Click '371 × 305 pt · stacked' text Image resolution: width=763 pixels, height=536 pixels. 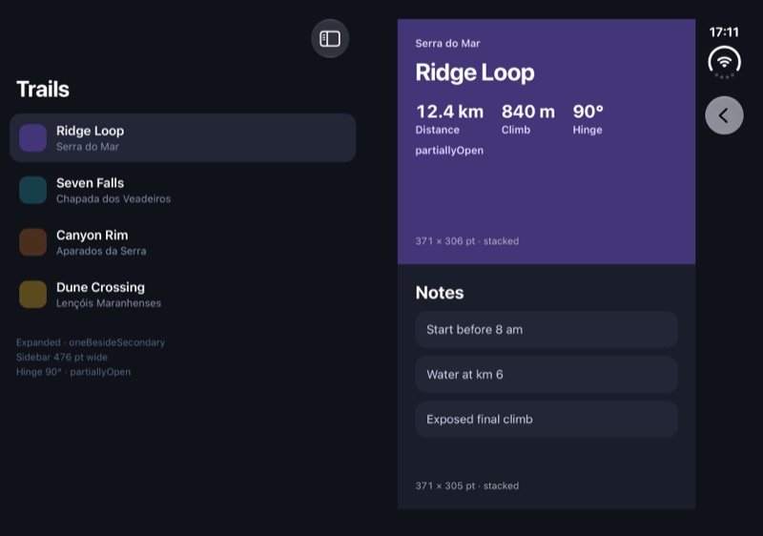(x=467, y=485)
